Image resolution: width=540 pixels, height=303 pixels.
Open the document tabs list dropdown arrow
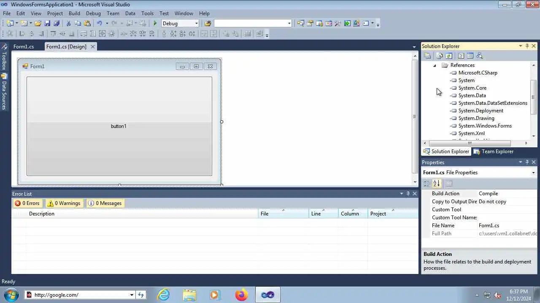pos(414,47)
